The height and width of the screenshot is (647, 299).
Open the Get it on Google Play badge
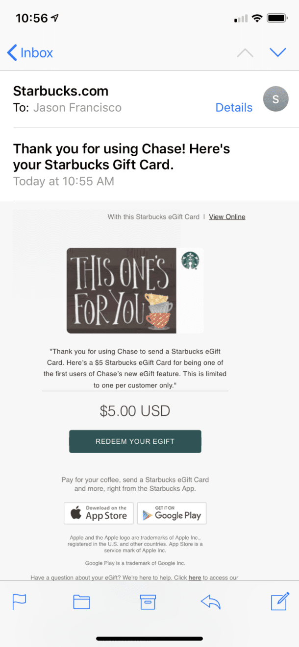[172, 513]
